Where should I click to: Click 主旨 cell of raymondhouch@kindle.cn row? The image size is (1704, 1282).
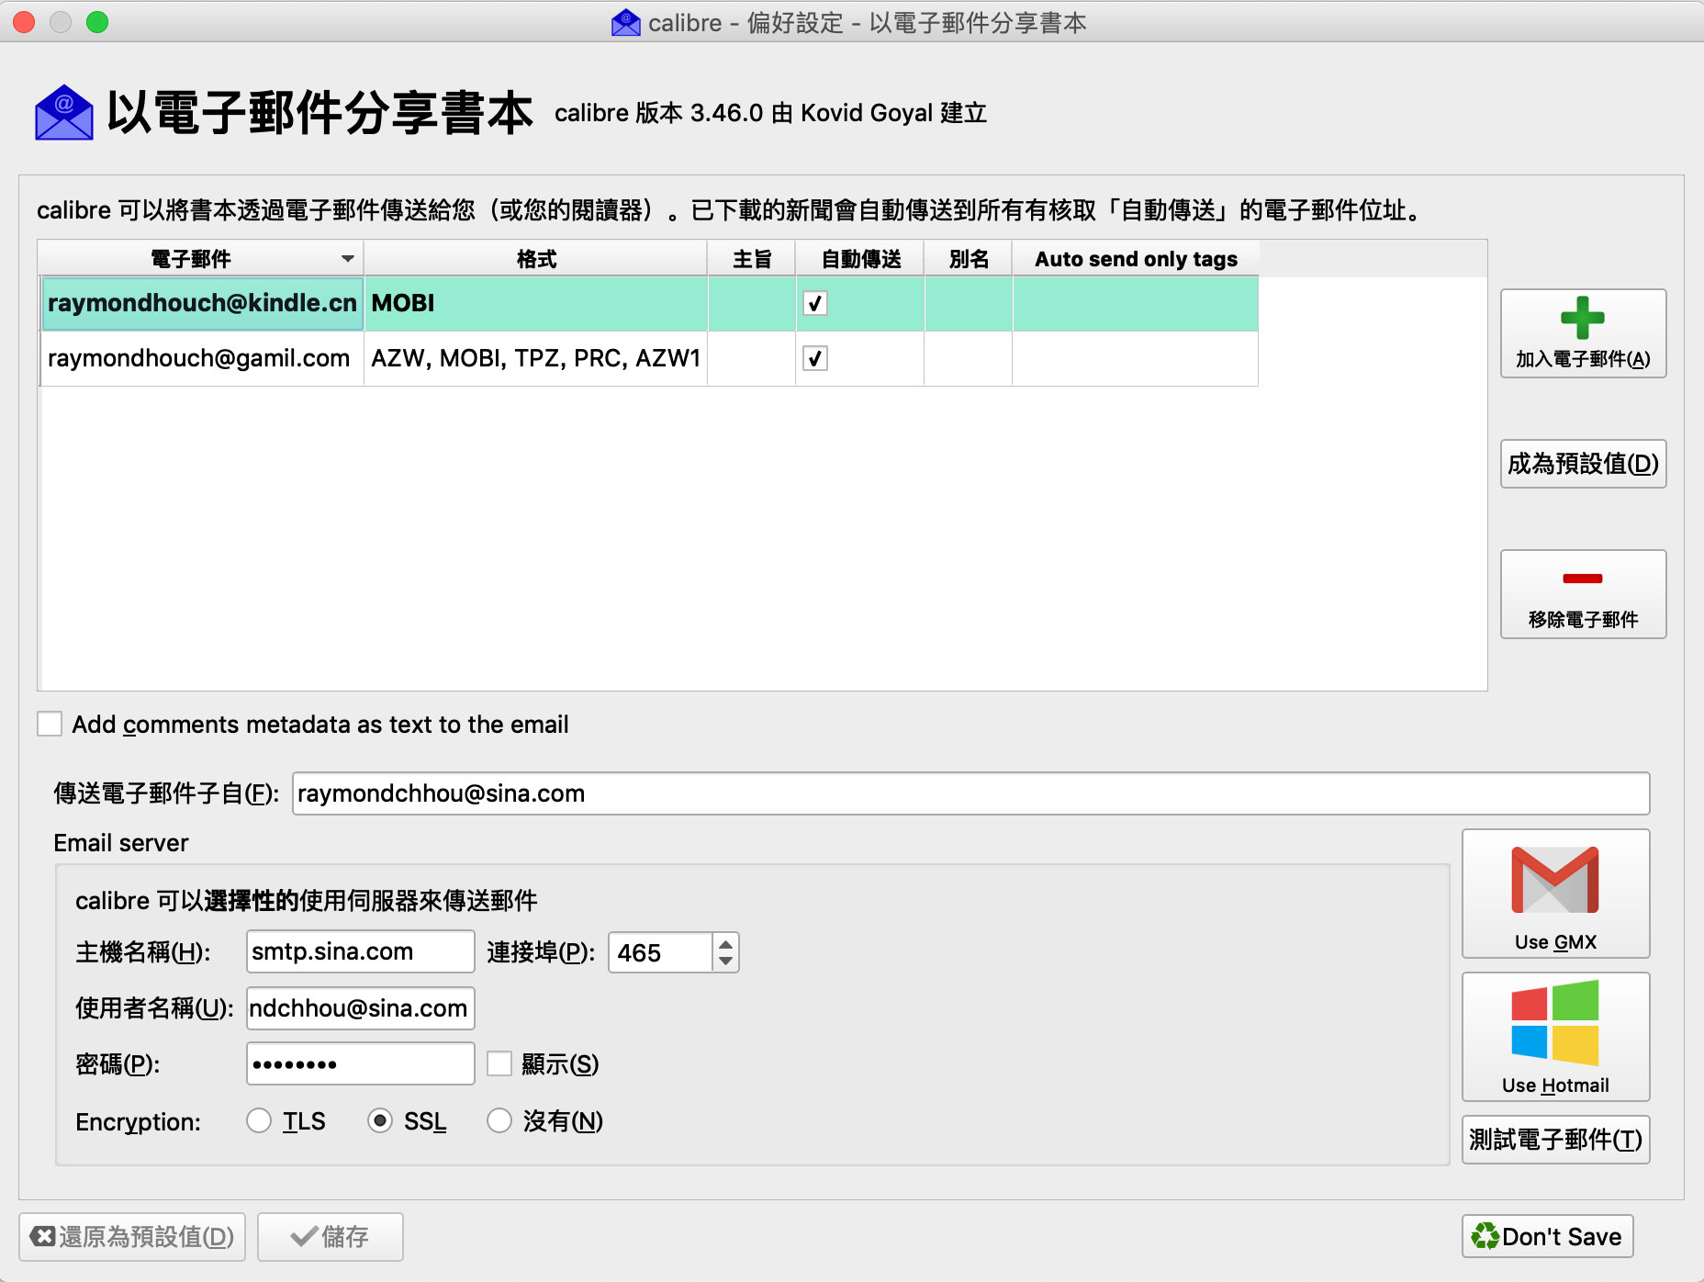point(752,303)
